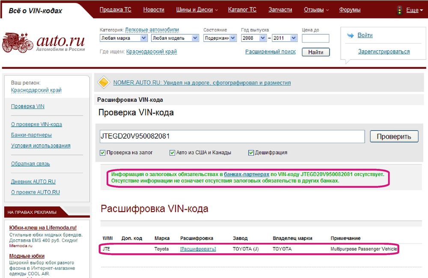Click the Зарегистрироваться link
The width and height of the screenshot is (428, 278).
click(x=384, y=52)
